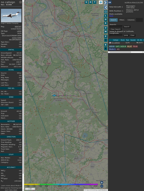The width and height of the screenshot is (144, 191).
Task: Open the N887WT registration link
Action: (x=18, y=27)
